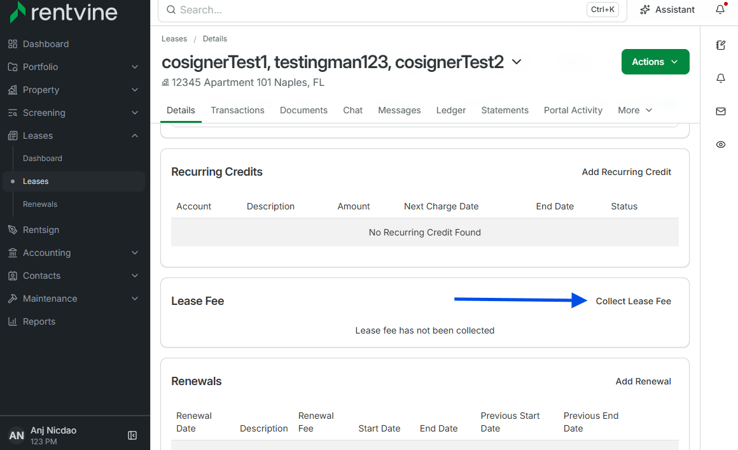
Task: Click Add Recurring Credit link
Action: pyautogui.click(x=626, y=172)
